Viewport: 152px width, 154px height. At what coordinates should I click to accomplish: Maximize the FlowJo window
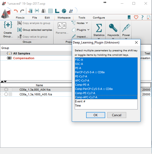coord(134,3)
